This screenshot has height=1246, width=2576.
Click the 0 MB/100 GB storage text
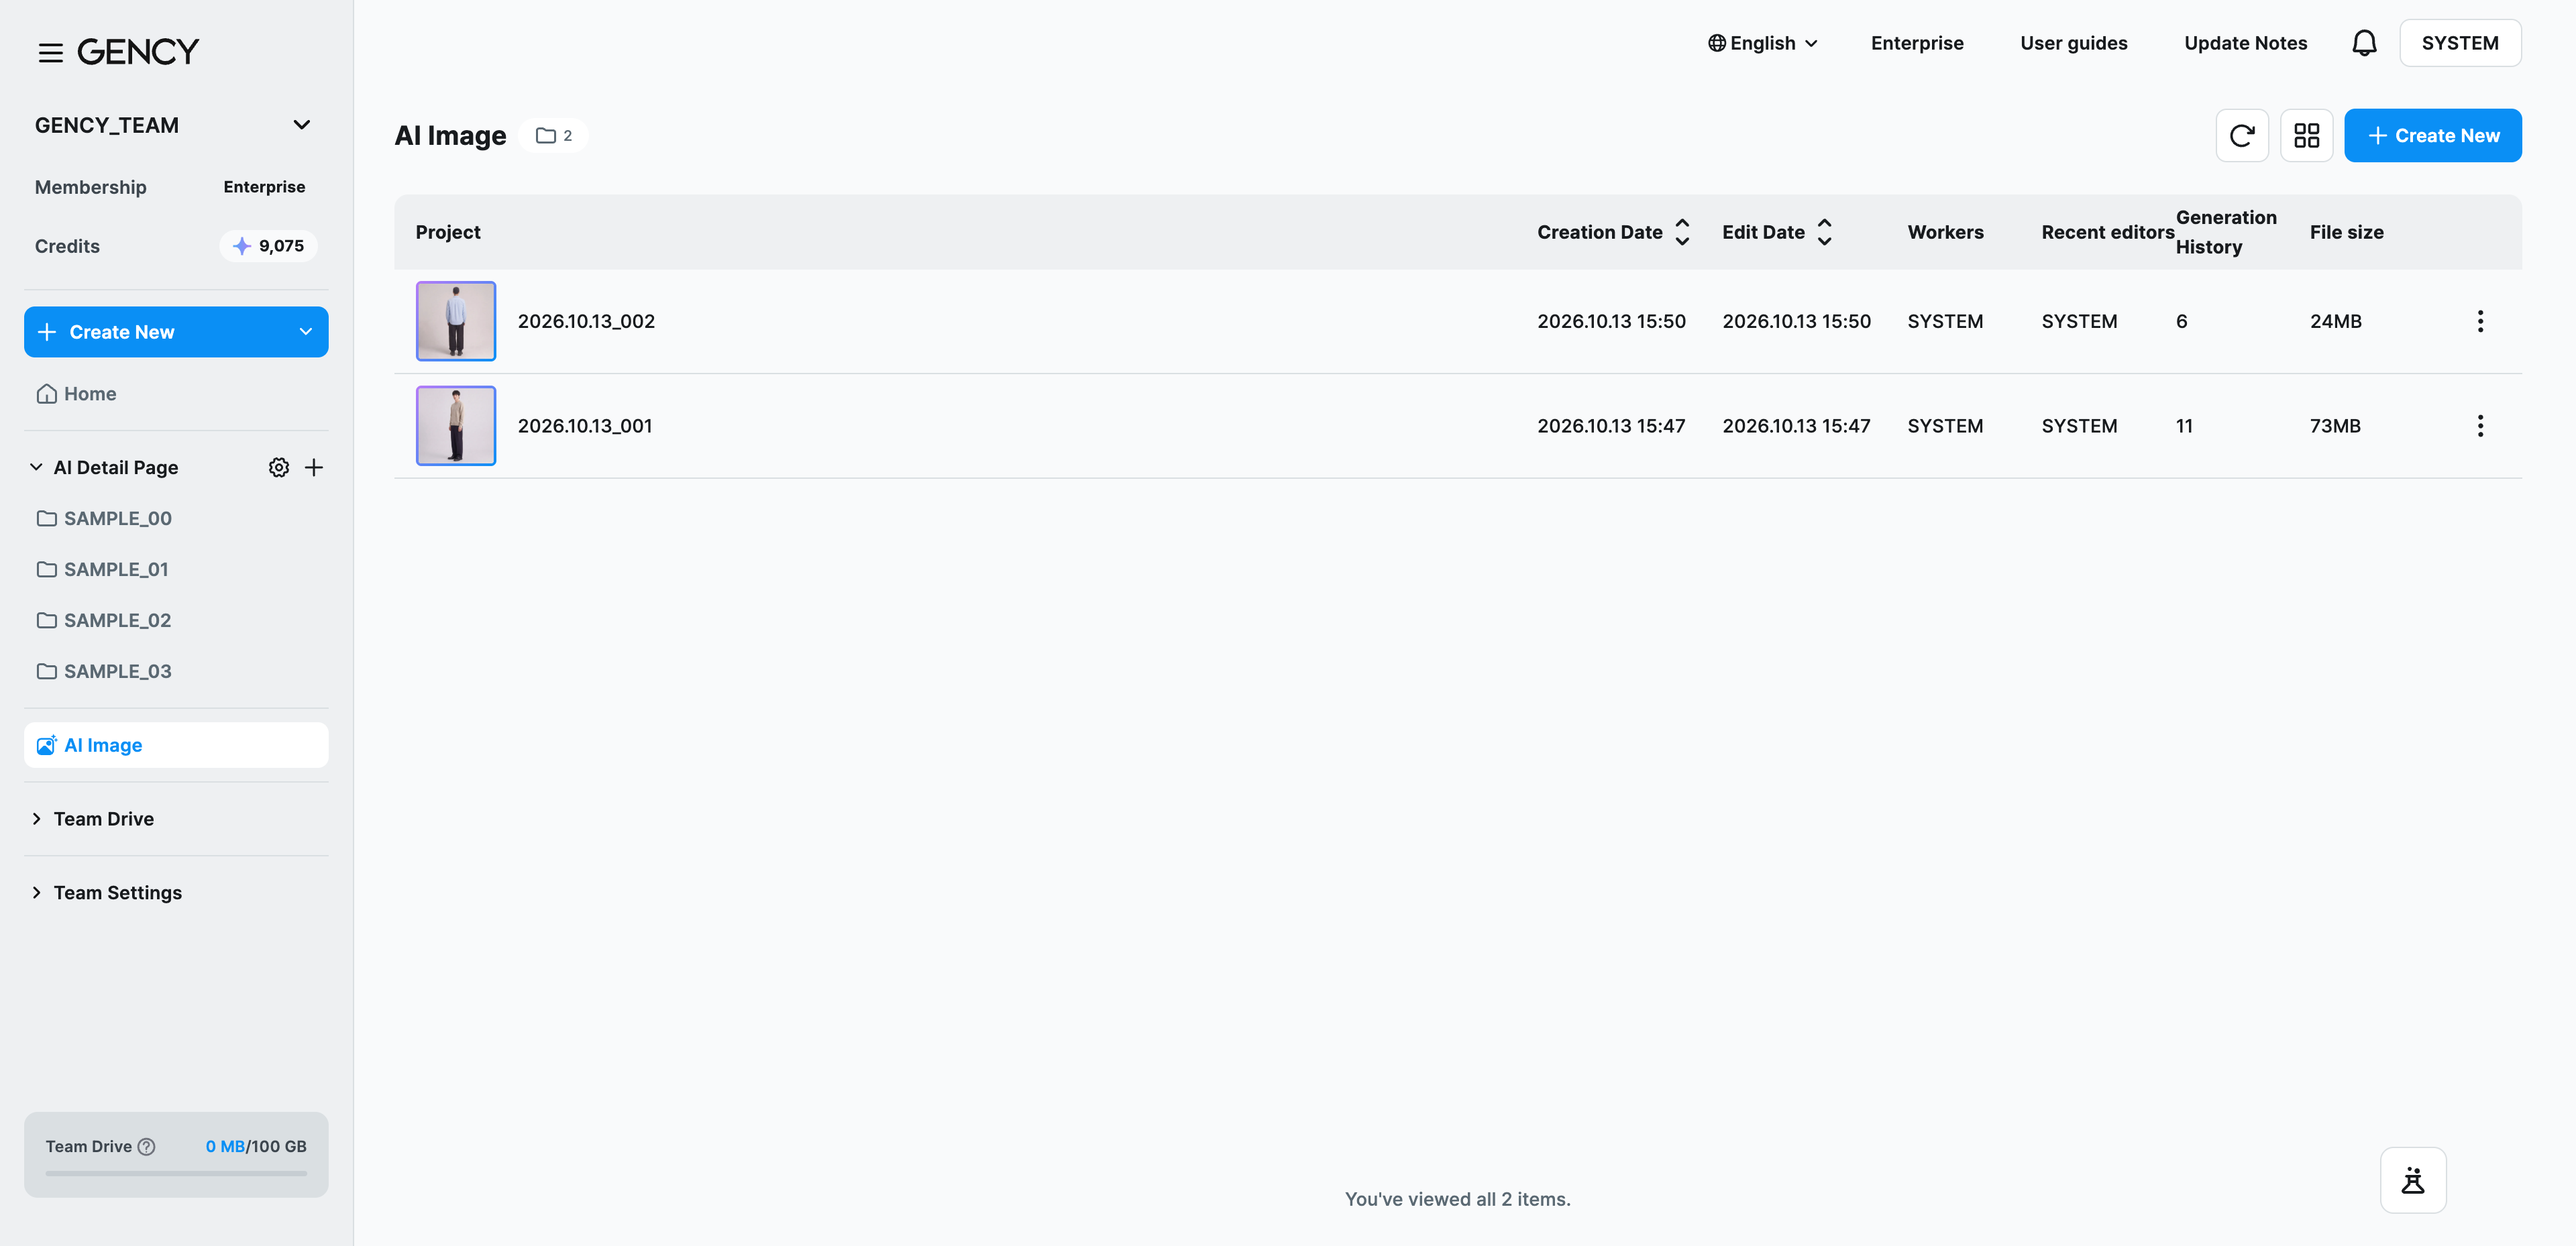pyautogui.click(x=256, y=1146)
